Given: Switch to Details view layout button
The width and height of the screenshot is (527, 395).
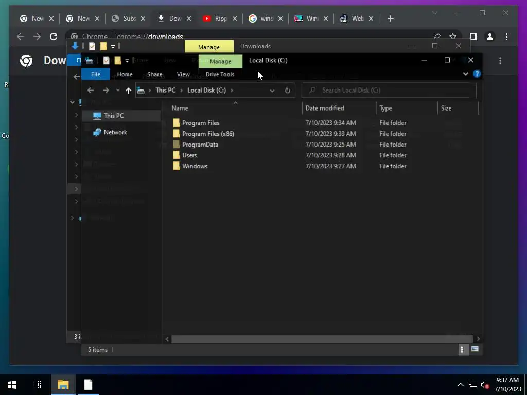Looking at the screenshot, I should click(x=464, y=350).
